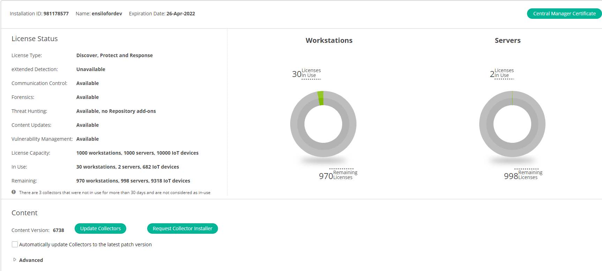Click the info icon beside collectors notice
The height and width of the screenshot is (271, 602).
(x=14, y=192)
